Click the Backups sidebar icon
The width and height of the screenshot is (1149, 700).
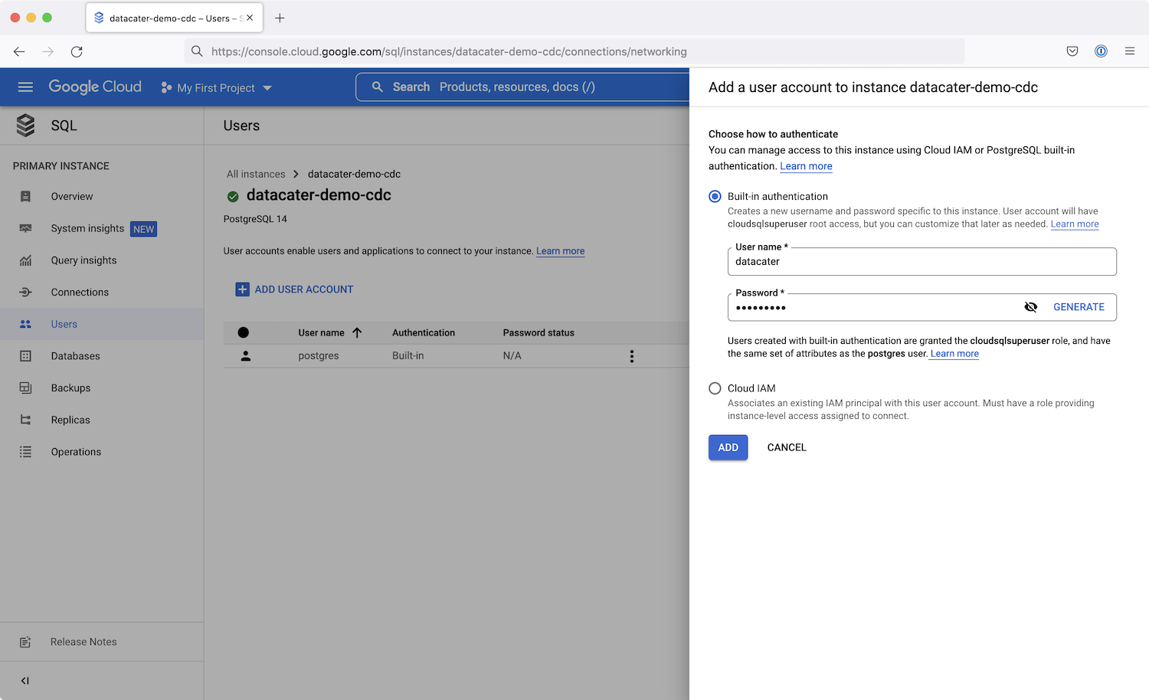point(25,388)
